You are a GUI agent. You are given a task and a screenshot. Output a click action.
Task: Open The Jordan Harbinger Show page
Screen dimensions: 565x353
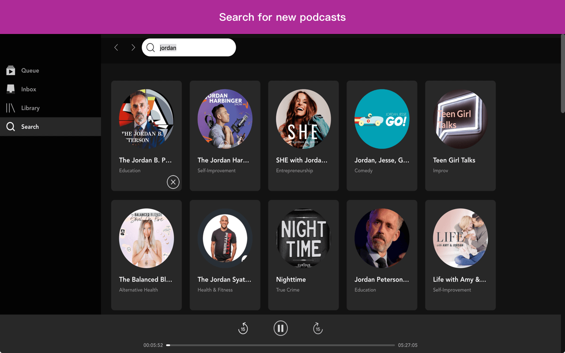pyautogui.click(x=225, y=119)
